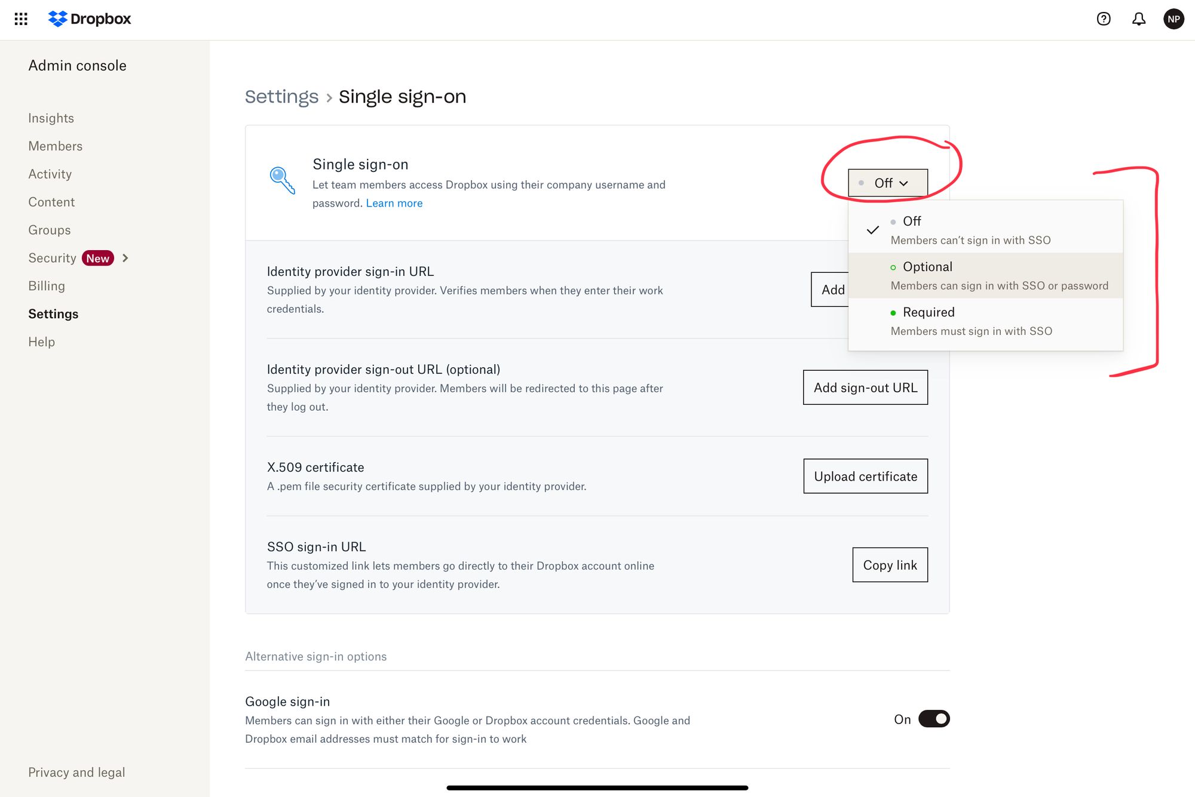Click the 'Single sign-on' breadcrumb title
This screenshot has height=797, width=1195.
click(402, 97)
